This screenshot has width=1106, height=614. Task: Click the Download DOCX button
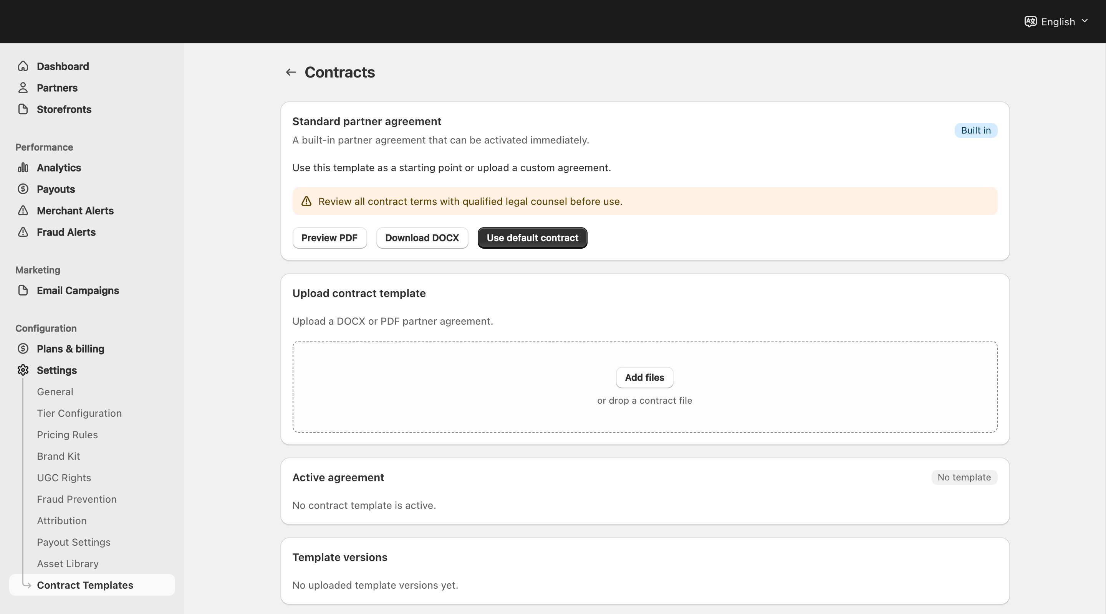422,238
